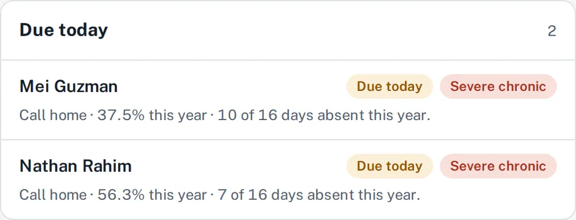Click the 37.5% this year attendance text
The height and width of the screenshot is (220, 576).
coord(152,115)
